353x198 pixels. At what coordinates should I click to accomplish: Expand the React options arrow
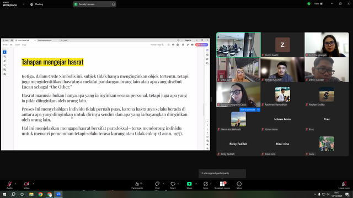click(x=178, y=184)
